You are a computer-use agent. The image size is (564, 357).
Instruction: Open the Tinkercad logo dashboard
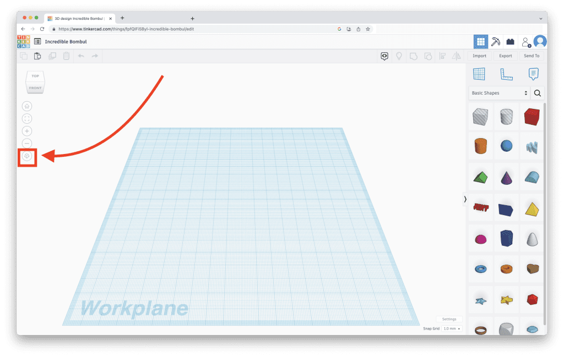(x=24, y=42)
